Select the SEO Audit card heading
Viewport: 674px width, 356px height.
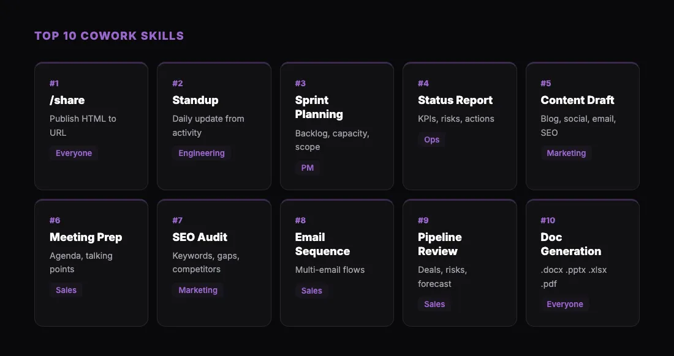(x=200, y=237)
